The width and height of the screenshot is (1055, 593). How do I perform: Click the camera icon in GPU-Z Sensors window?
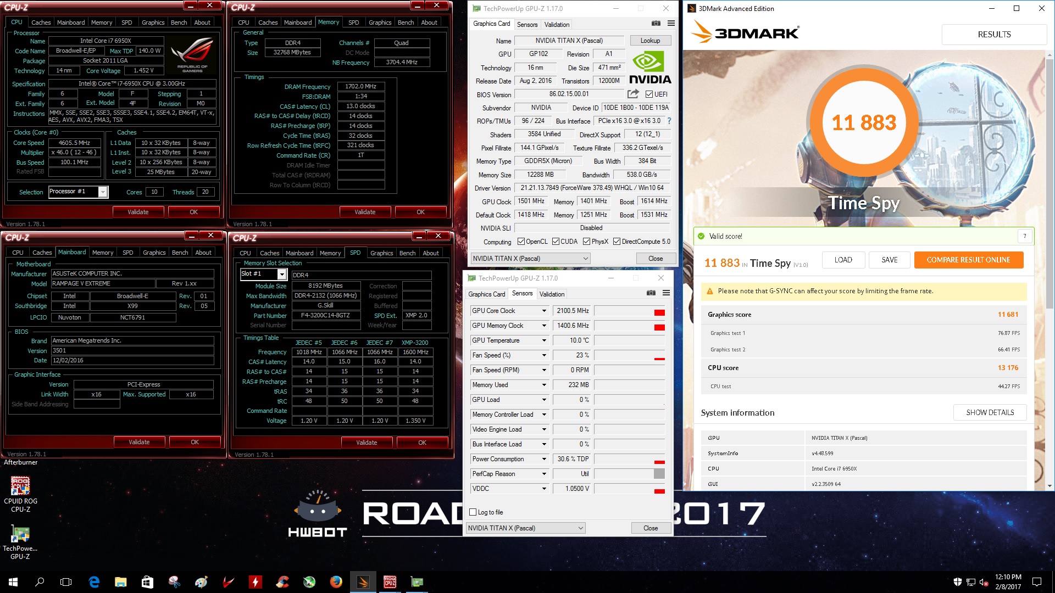pyautogui.click(x=651, y=293)
